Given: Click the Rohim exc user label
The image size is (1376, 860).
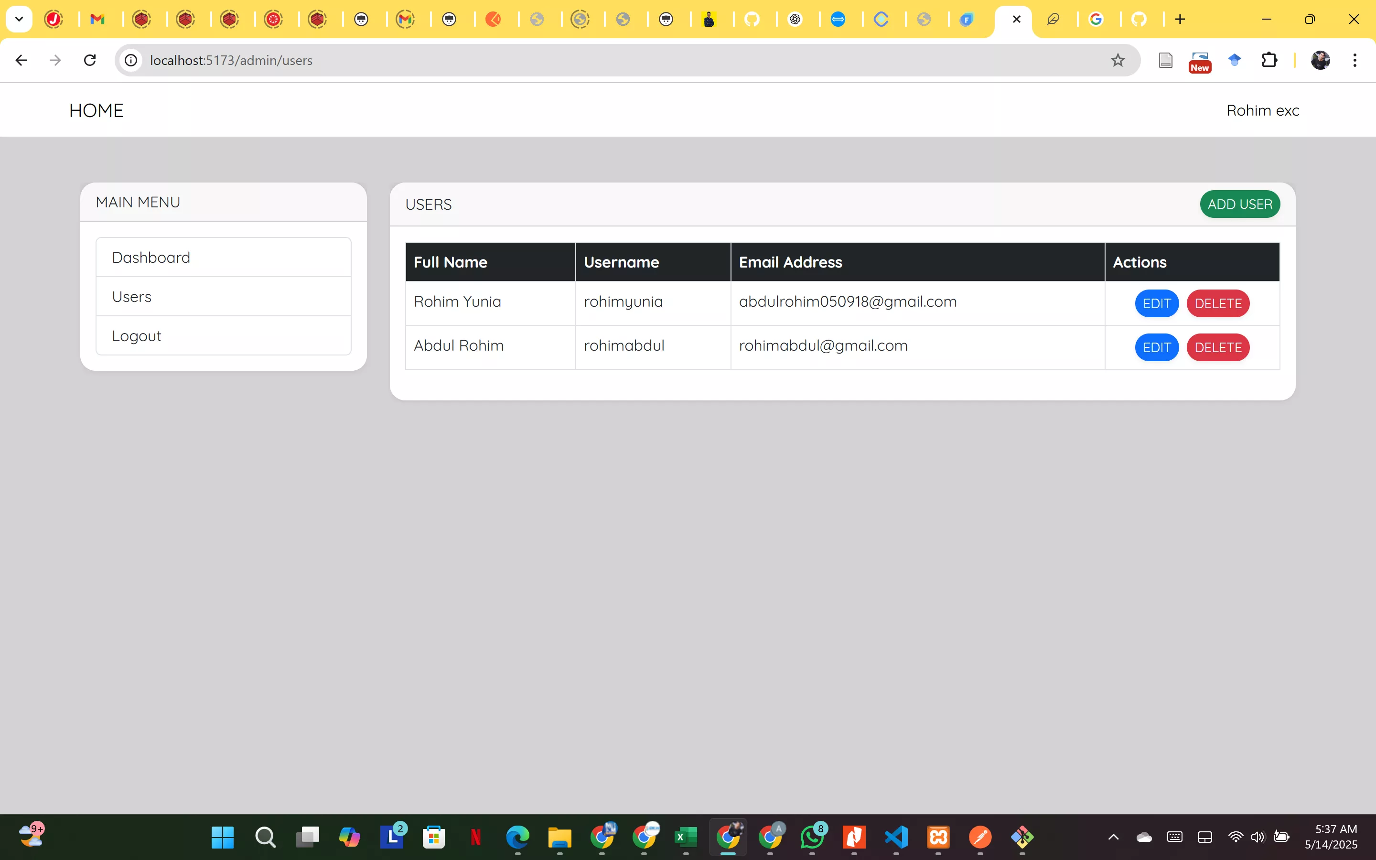Looking at the screenshot, I should pyautogui.click(x=1262, y=110).
